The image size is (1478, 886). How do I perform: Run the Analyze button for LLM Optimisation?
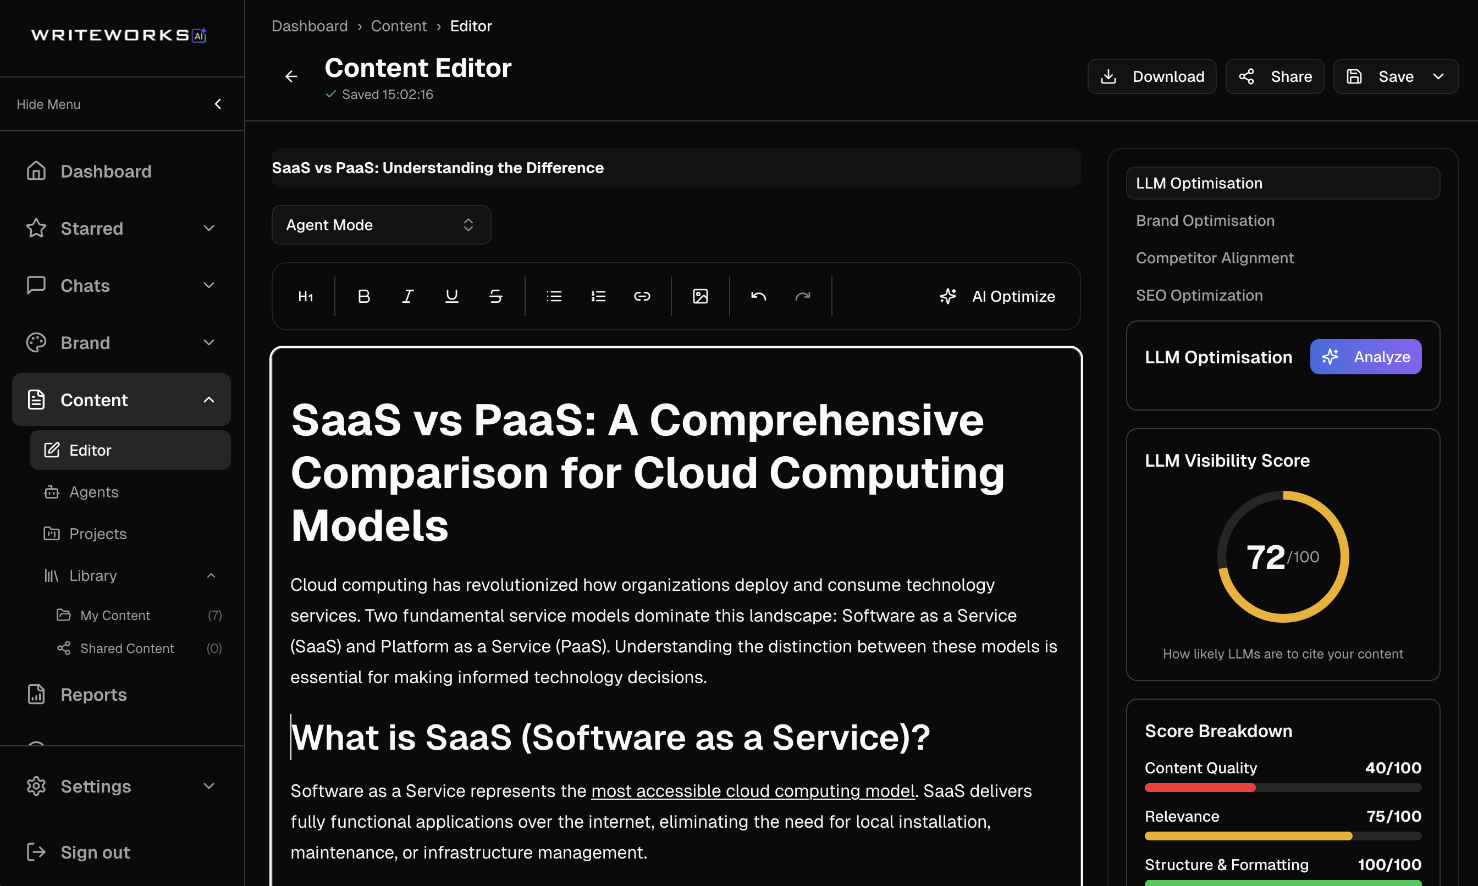[x=1366, y=356]
